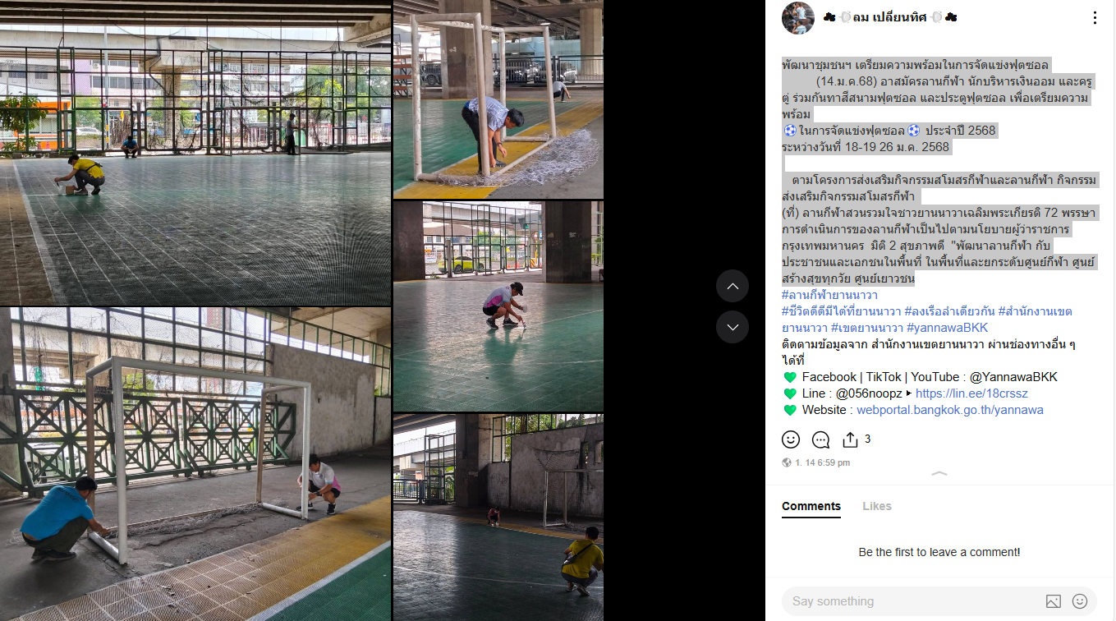Click the #ลานกีฬายานนาวา hashtag
Viewport: 1116px width, 621px height.
829,295
